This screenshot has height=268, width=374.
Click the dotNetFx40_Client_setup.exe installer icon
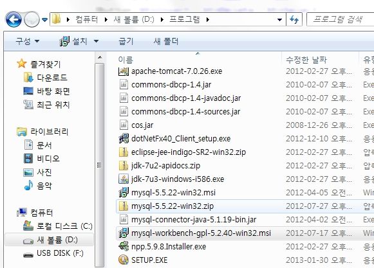coord(124,138)
